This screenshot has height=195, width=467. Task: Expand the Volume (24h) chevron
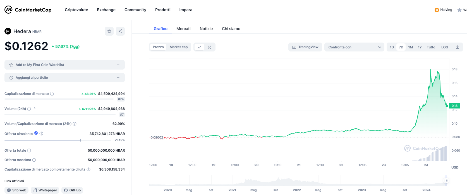35,108
